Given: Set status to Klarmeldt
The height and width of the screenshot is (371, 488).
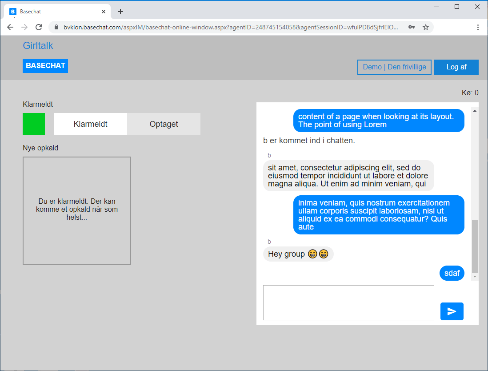Looking at the screenshot, I should [x=90, y=124].
